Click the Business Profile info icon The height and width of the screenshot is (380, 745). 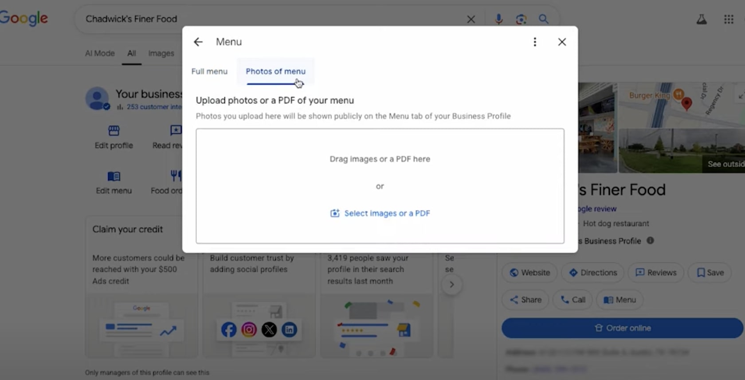coord(650,241)
